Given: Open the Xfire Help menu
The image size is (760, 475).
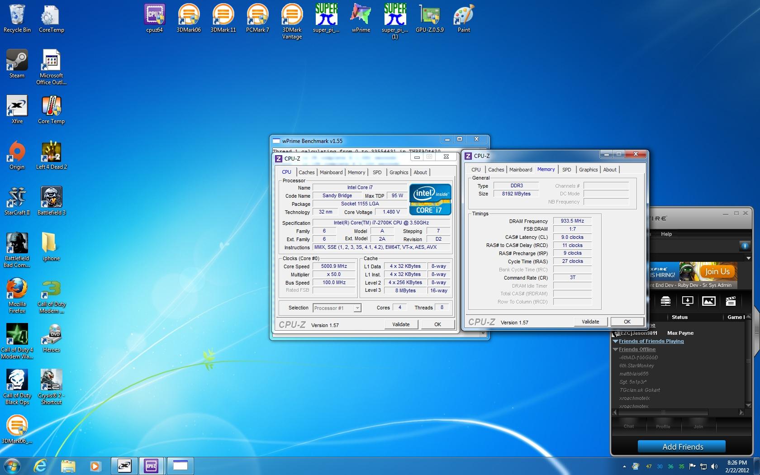Looking at the screenshot, I should (666, 234).
